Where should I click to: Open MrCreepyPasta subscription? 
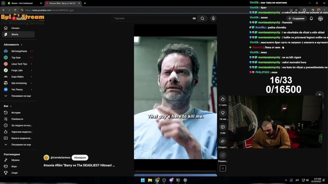(18, 51)
